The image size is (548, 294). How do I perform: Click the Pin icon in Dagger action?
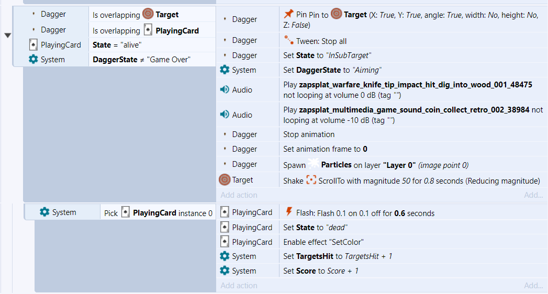[289, 14]
